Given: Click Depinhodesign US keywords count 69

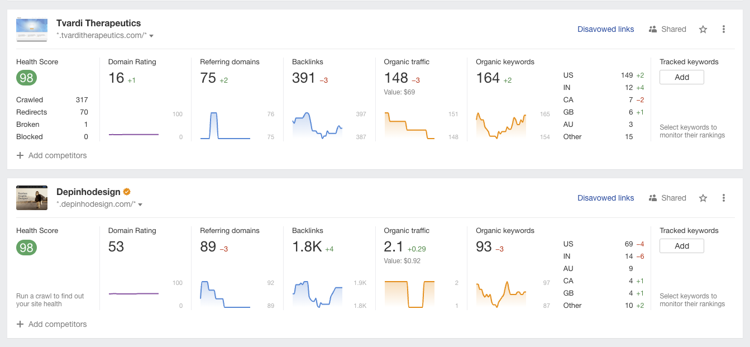Looking at the screenshot, I should 629,244.
